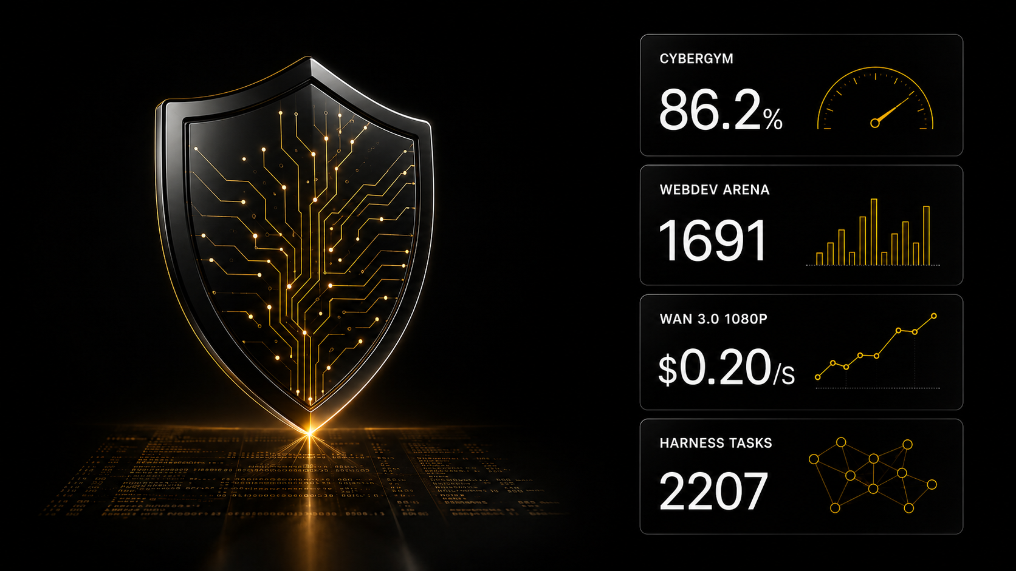Click the 1691 score value
The image size is (1016, 571).
tap(713, 241)
